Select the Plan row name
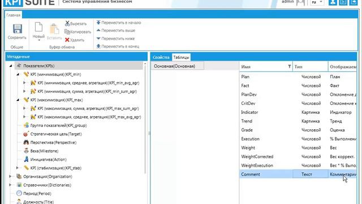This screenshot has width=362, height=204. click(245, 76)
